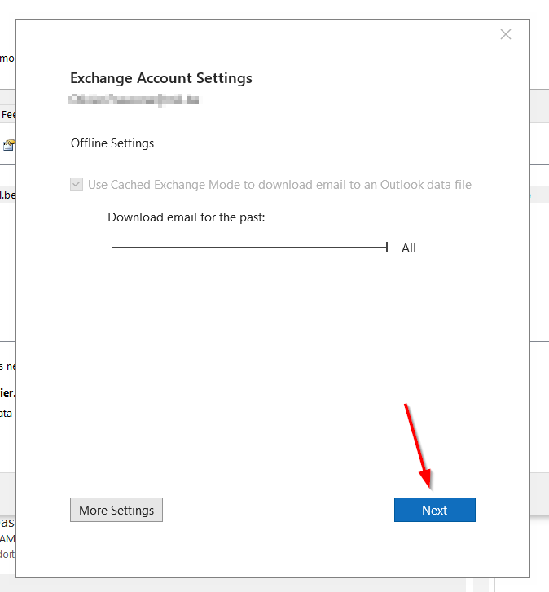Select the account icon behind the dialog's left edge
Image resolution: width=549 pixels, height=592 pixels.
click(8, 145)
